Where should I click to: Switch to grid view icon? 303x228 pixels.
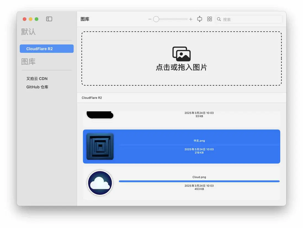pyautogui.click(x=209, y=19)
